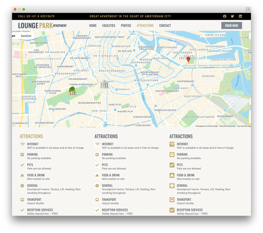This screenshot has height=233, width=263.
Task: Click the Food & Drink label in the middle column
Action: pyautogui.click(x=111, y=175)
